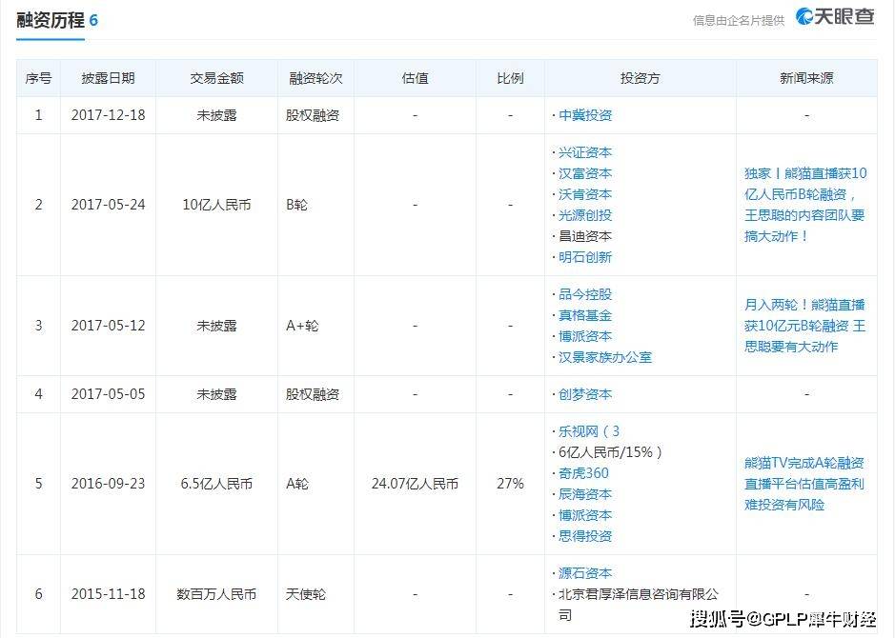Open investor link 博派资本 in A+轮 row

[x=585, y=336]
